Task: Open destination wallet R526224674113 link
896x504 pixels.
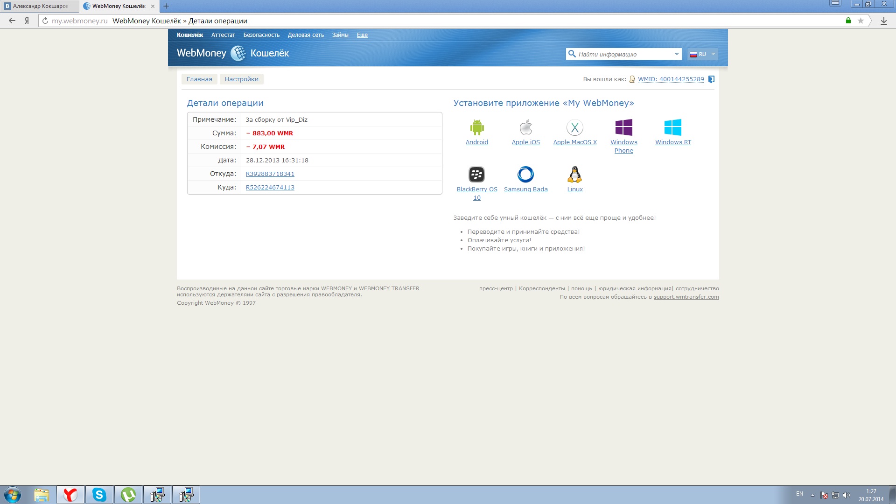Action: tap(270, 188)
